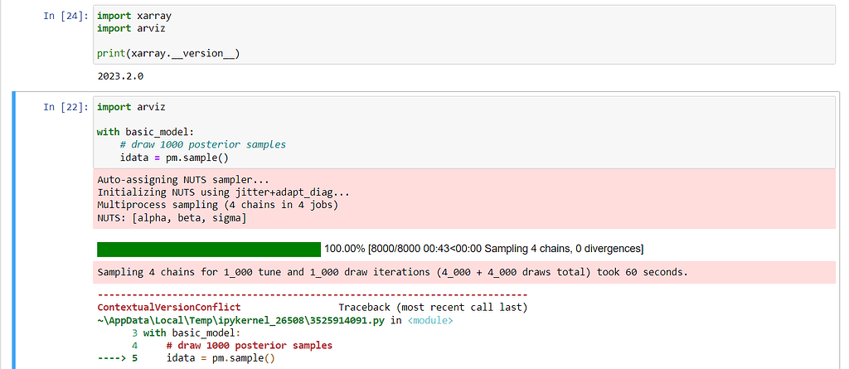
Task: Click the green sampling progress bar
Action: pos(209,250)
